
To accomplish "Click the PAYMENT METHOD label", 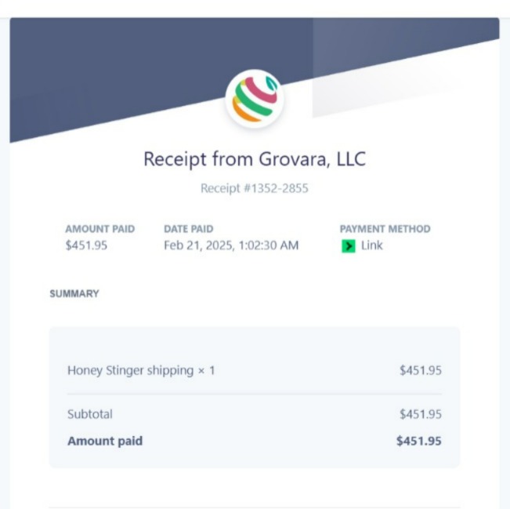I will pyautogui.click(x=385, y=229).
